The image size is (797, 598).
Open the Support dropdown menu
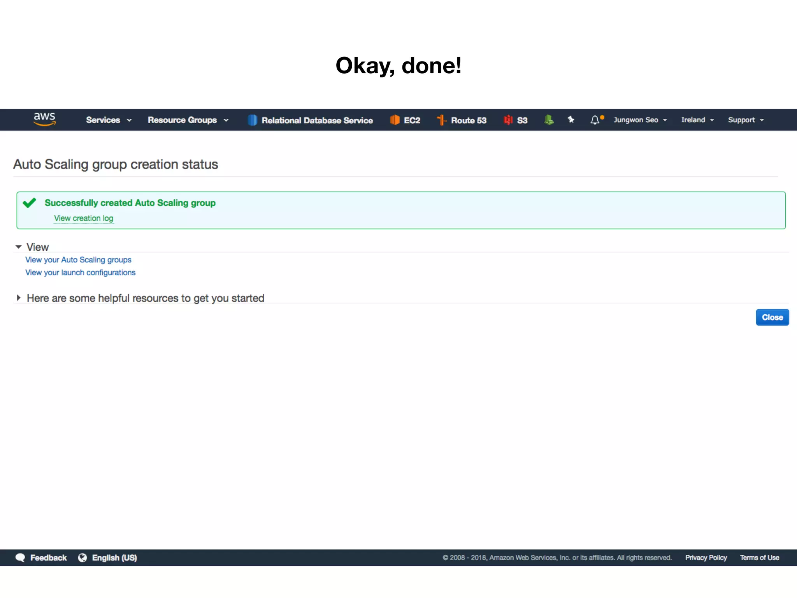(746, 120)
